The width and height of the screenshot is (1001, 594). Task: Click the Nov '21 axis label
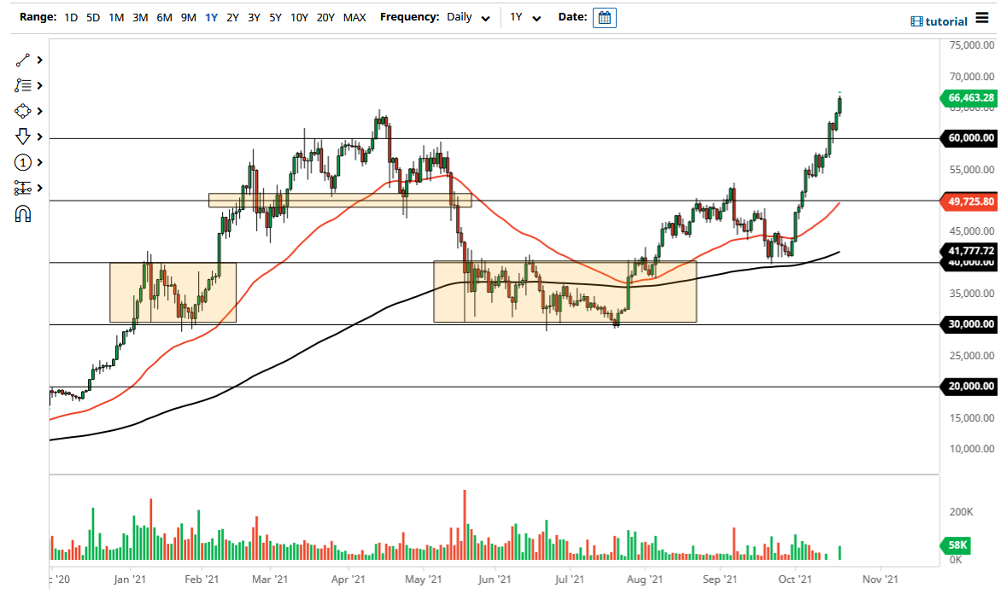point(880,579)
